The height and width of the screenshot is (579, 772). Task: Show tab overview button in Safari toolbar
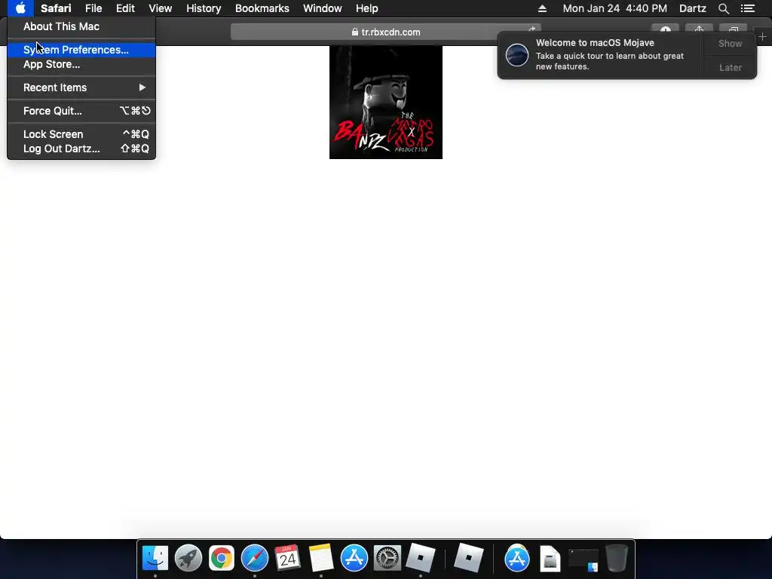point(733,29)
